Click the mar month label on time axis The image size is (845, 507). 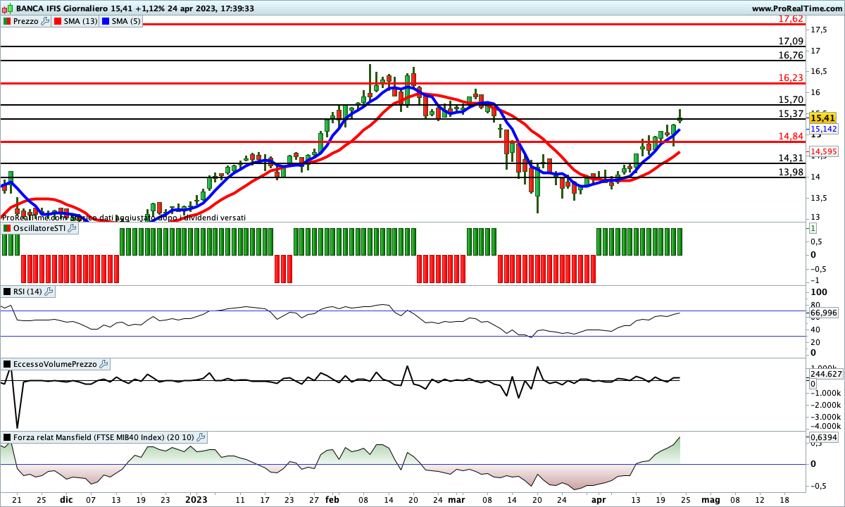pos(456,499)
